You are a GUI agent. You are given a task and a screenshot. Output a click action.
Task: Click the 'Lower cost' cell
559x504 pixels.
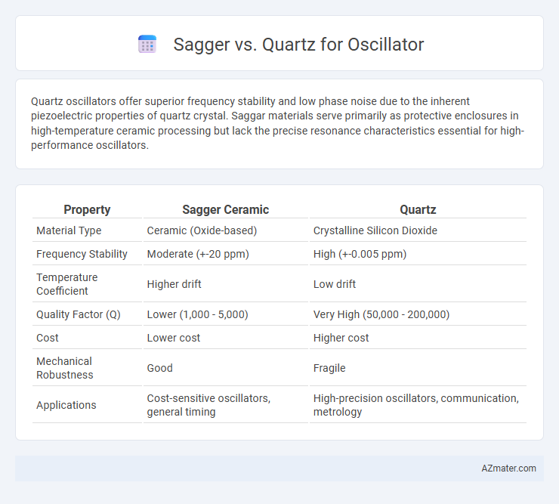tap(174, 338)
